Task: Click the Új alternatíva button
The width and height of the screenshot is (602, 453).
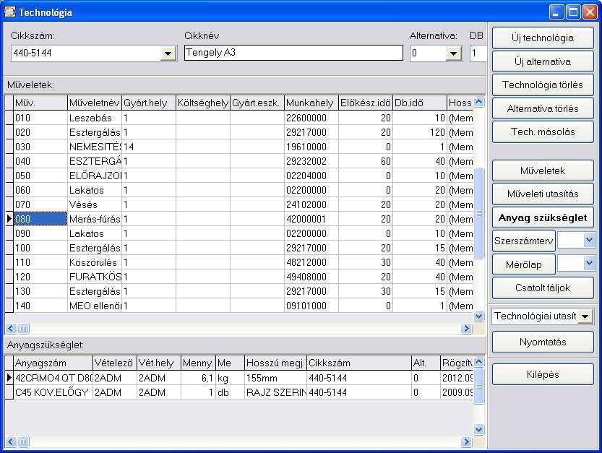Action: click(x=543, y=61)
